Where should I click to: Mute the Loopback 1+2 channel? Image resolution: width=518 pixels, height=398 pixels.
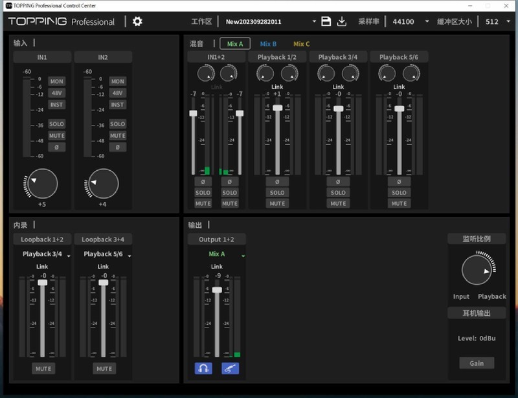43,368
